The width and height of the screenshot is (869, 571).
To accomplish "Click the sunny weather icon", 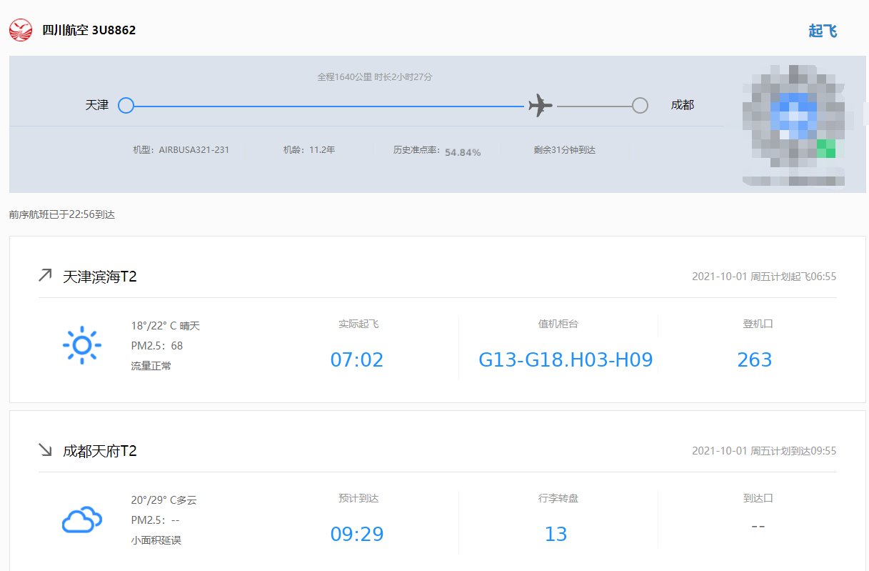I will click(82, 345).
